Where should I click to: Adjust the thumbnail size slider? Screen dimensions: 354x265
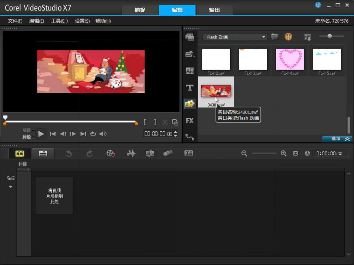[x=331, y=36]
